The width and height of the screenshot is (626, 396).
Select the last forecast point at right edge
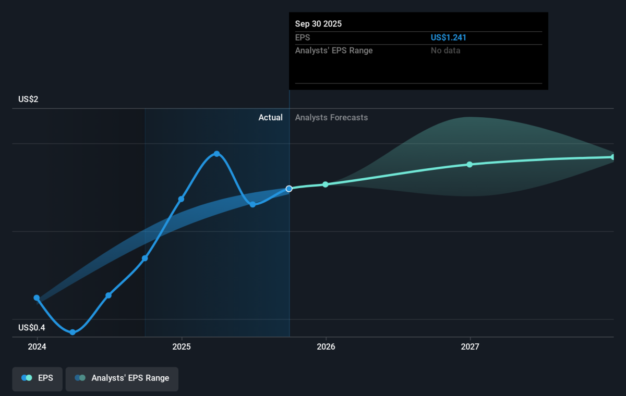(612, 157)
